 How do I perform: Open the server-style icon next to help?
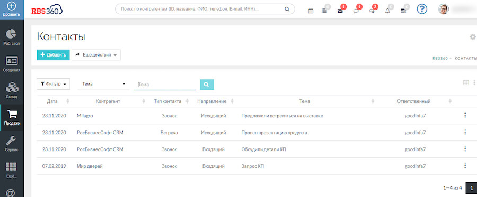(403, 11)
